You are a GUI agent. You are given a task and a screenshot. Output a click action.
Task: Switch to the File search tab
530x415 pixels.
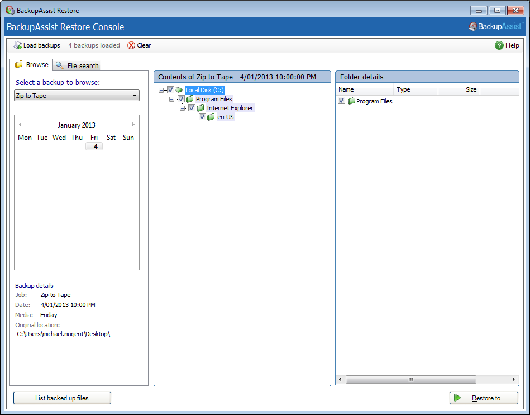(x=77, y=65)
